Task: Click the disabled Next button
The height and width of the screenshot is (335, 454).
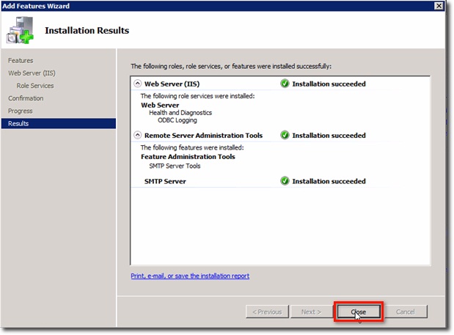Action: point(311,312)
